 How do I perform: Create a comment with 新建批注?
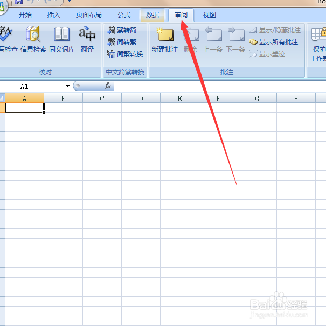pos(165,40)
